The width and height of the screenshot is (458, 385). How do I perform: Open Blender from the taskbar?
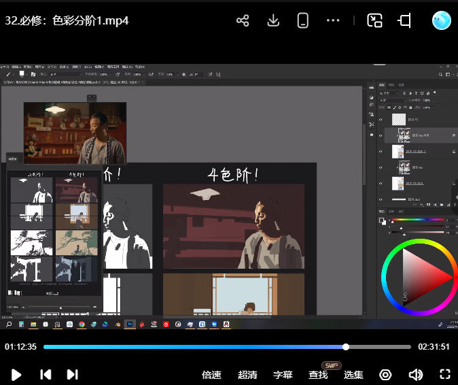[x=118, y=324]
